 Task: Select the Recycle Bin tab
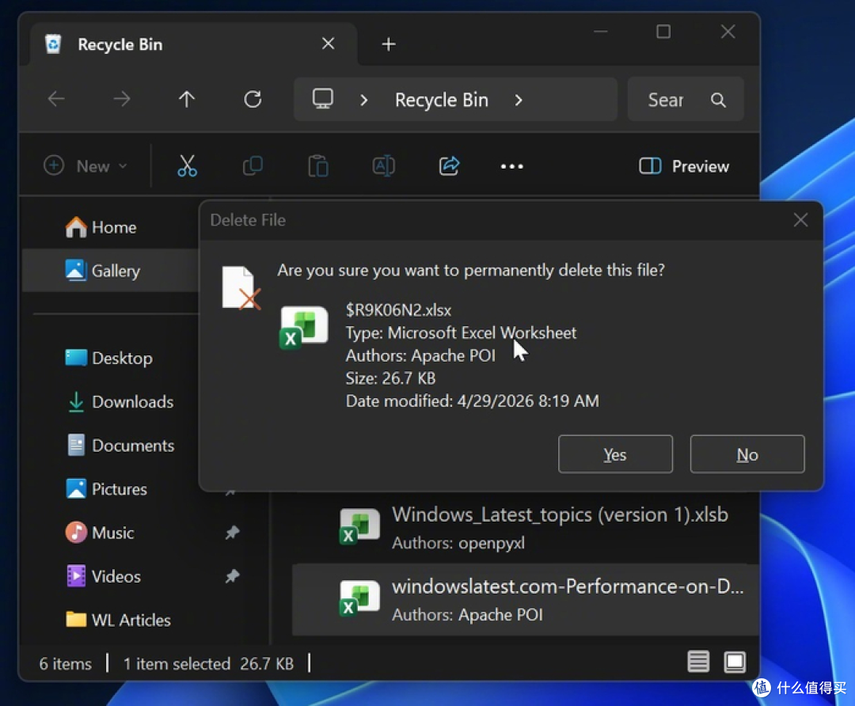click(194, 44)
